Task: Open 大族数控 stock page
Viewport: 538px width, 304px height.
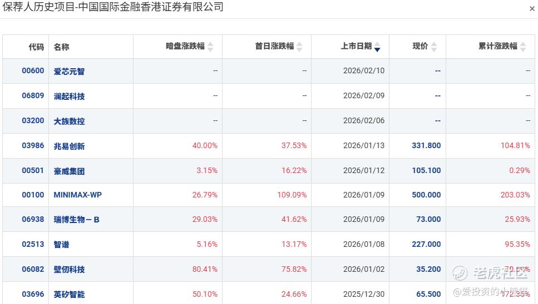Action: (69, 121)
